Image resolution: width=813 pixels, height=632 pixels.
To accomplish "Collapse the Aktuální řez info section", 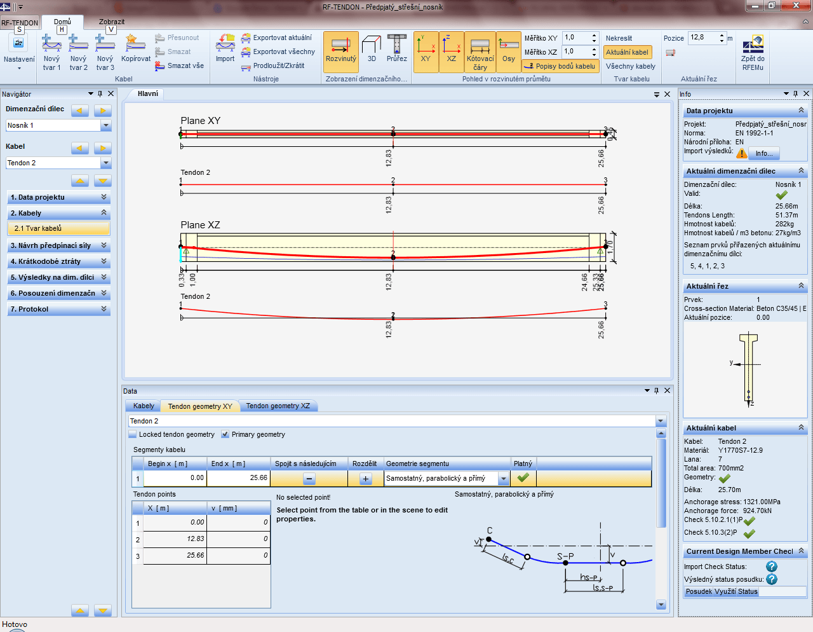I will click(x=801, y=286).
